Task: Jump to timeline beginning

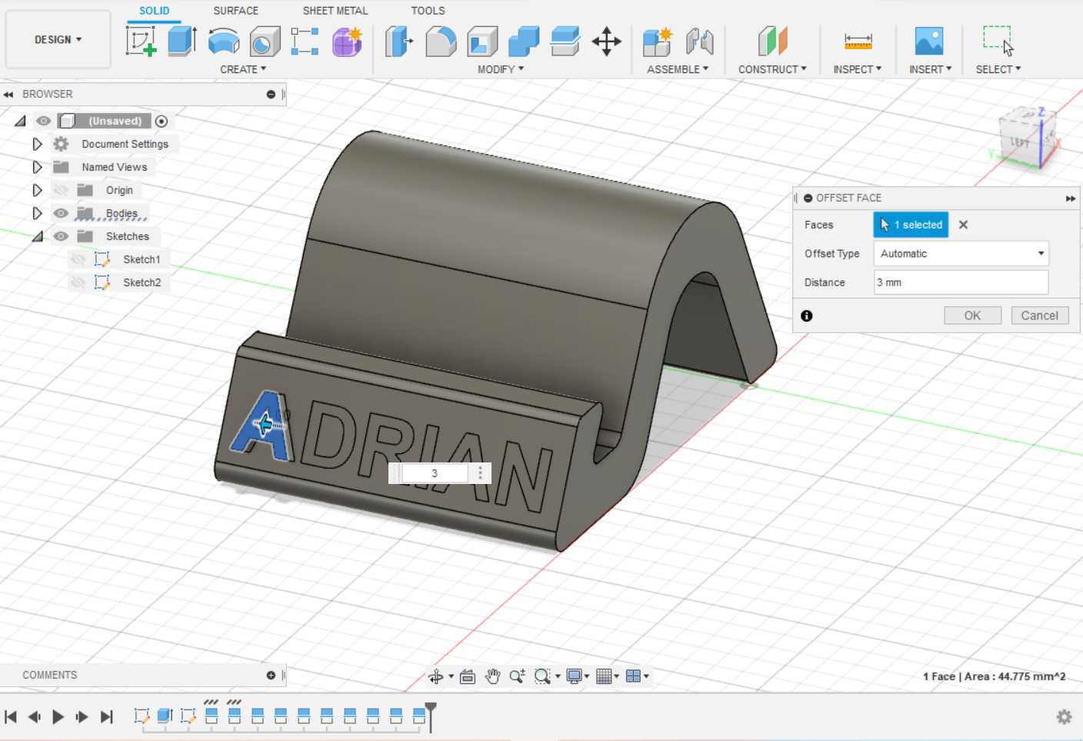Action: (x=11, y=717)
